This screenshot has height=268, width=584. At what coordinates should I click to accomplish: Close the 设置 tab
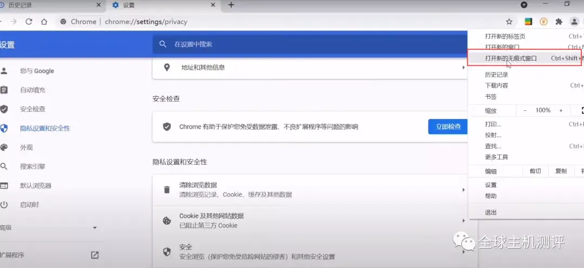pyautogui.click(x=213, y=5)
